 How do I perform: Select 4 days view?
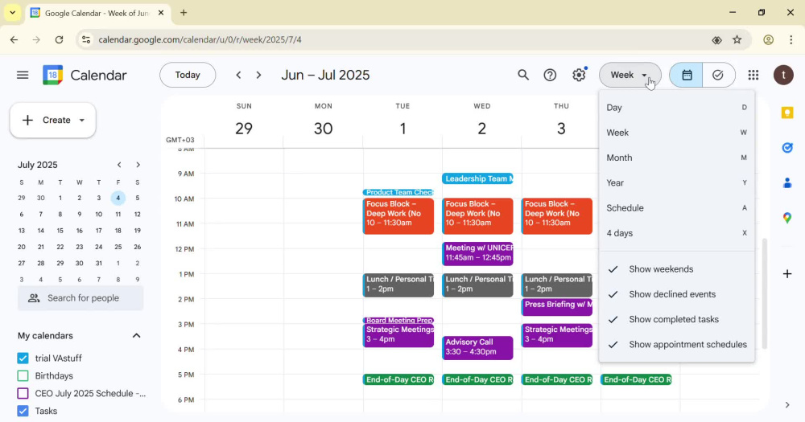coord(677,233)
